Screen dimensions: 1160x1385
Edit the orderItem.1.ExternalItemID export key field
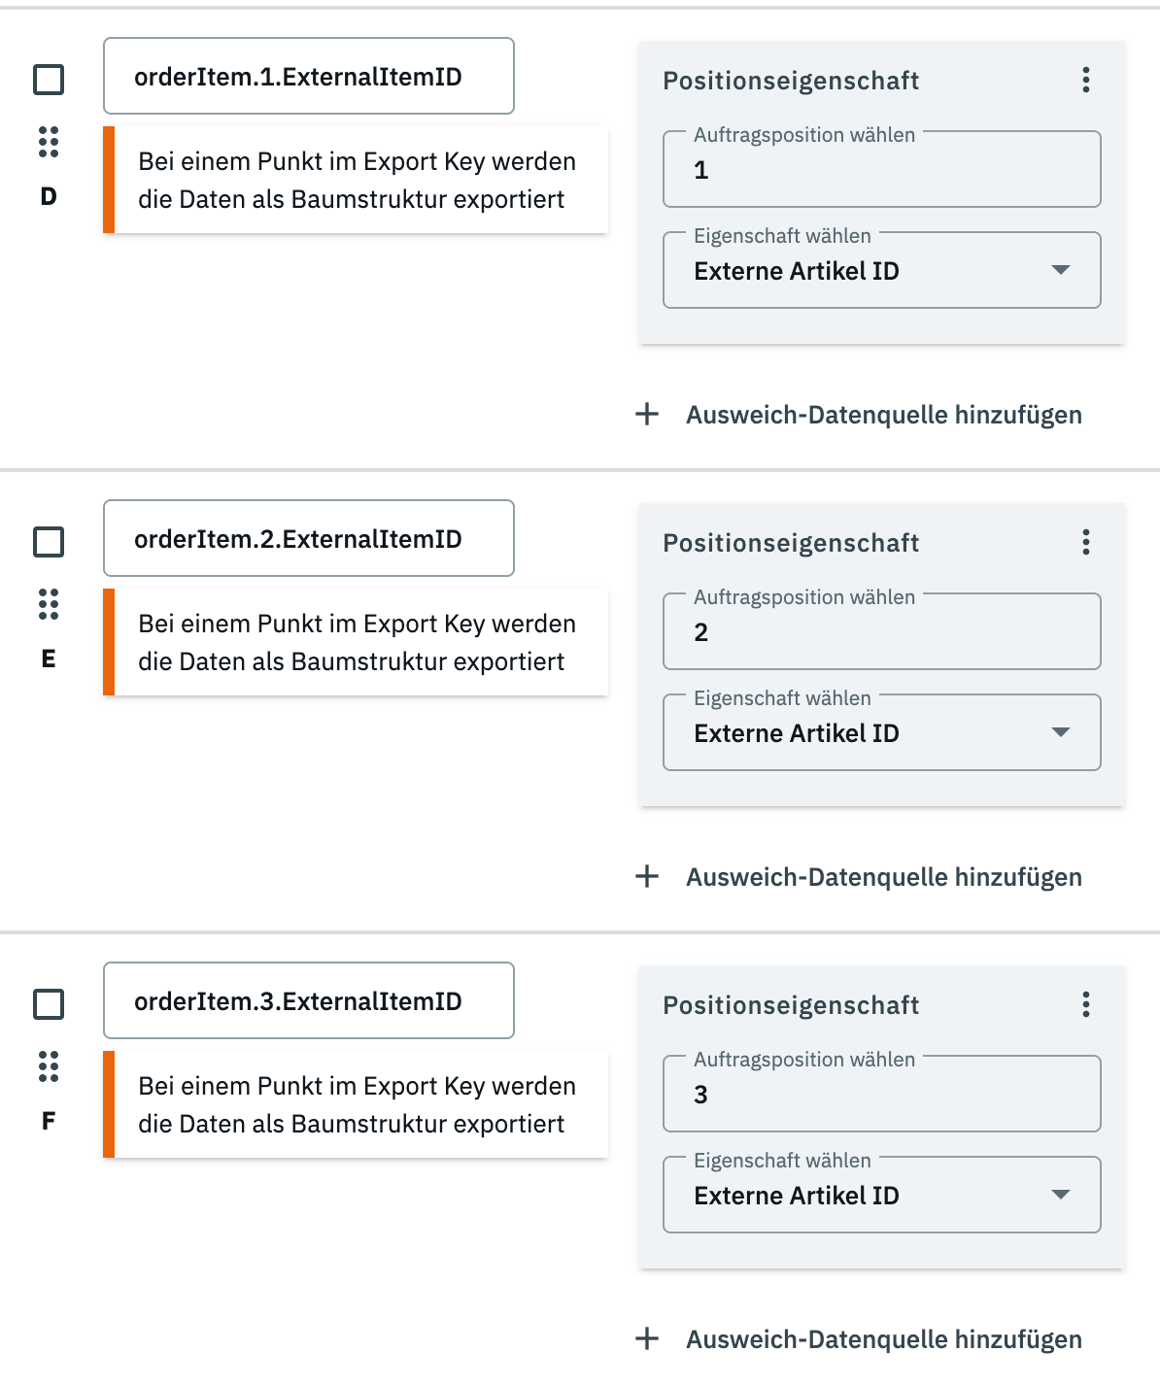tap(308, 77)
